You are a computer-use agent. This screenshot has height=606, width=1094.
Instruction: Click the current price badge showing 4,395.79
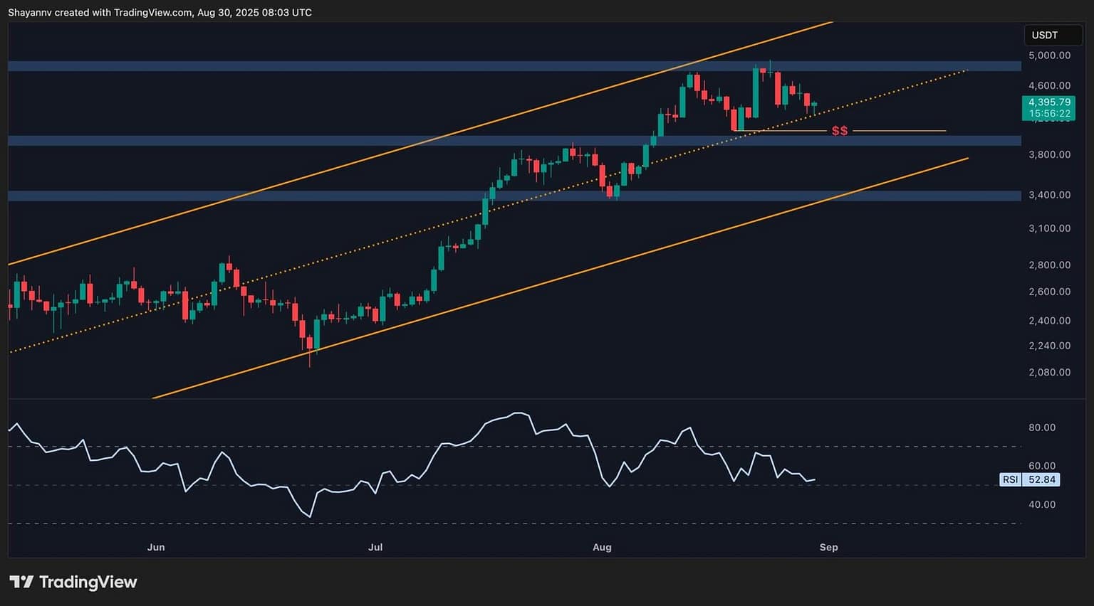[x=1049, y=102]
